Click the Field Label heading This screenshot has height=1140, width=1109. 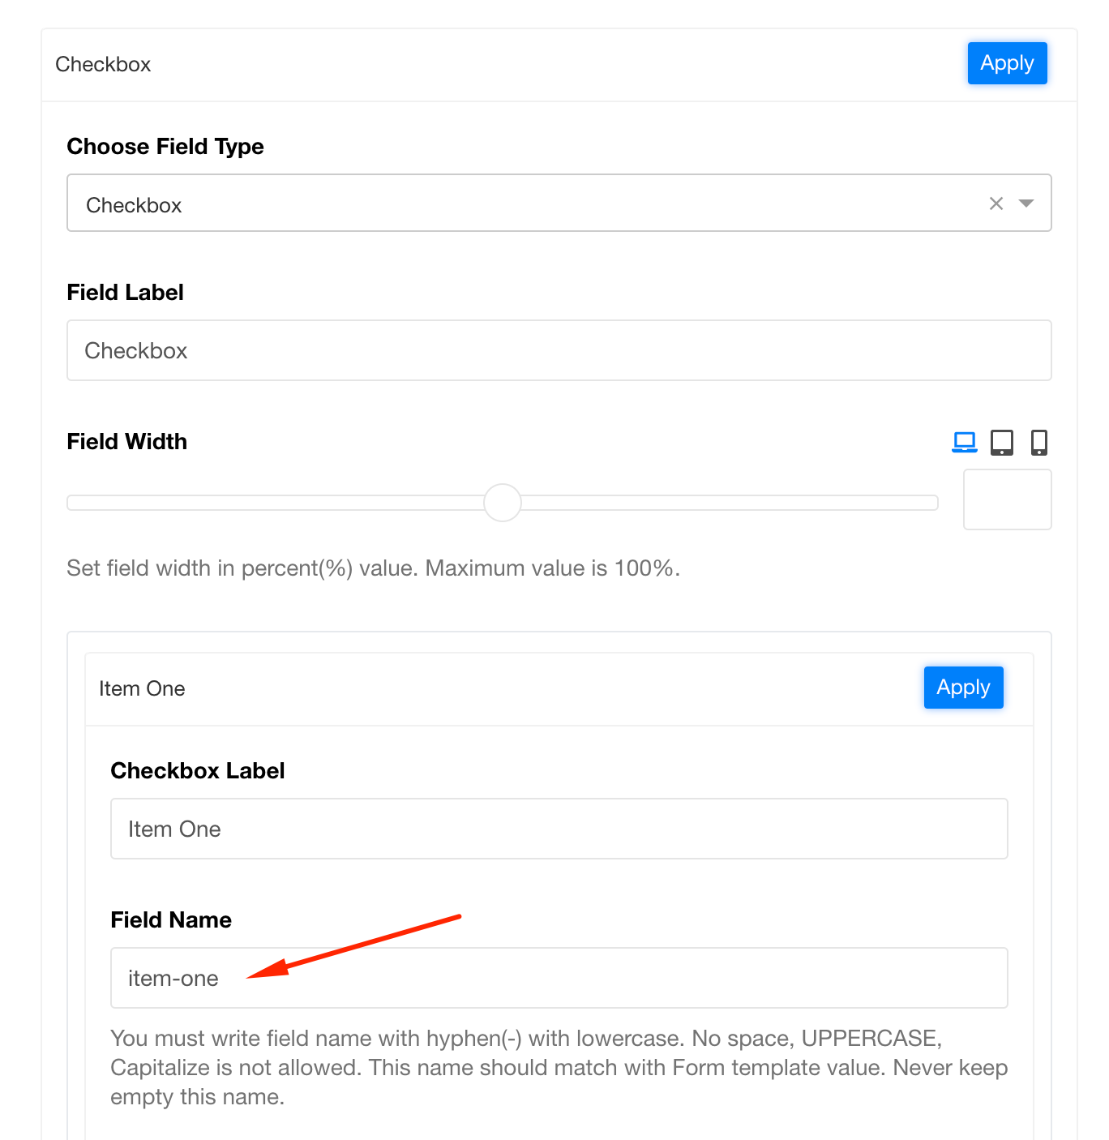tap(125, 292)
